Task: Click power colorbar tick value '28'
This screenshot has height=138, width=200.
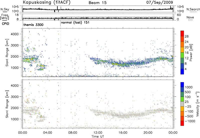Action: 186,36
